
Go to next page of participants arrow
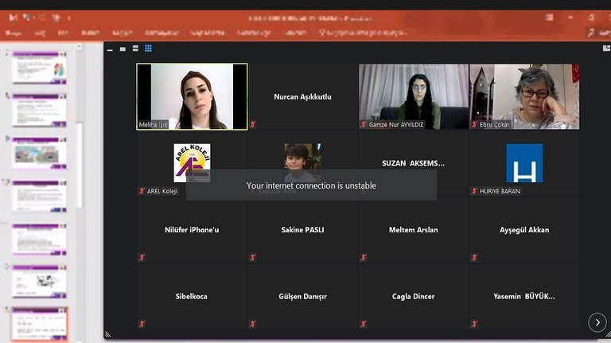tap(597, 322)
